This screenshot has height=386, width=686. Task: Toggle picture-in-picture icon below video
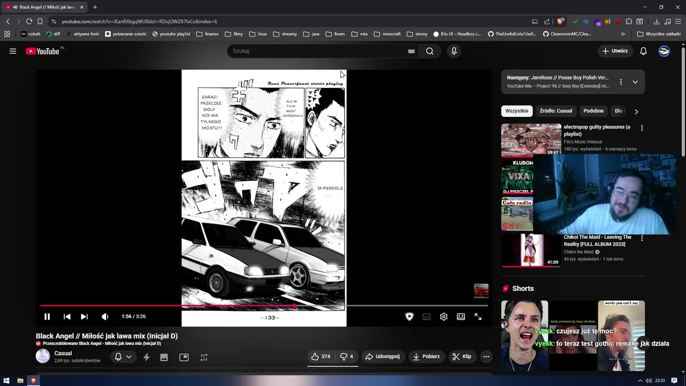click(184, 357)
